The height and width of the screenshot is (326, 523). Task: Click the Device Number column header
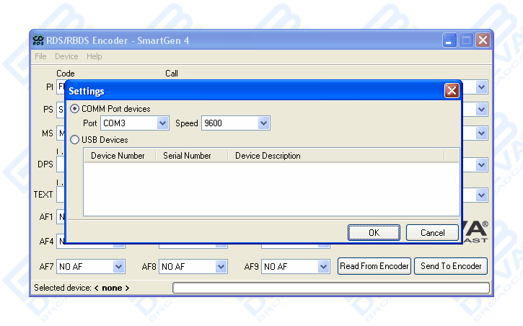tap(118, 156)
